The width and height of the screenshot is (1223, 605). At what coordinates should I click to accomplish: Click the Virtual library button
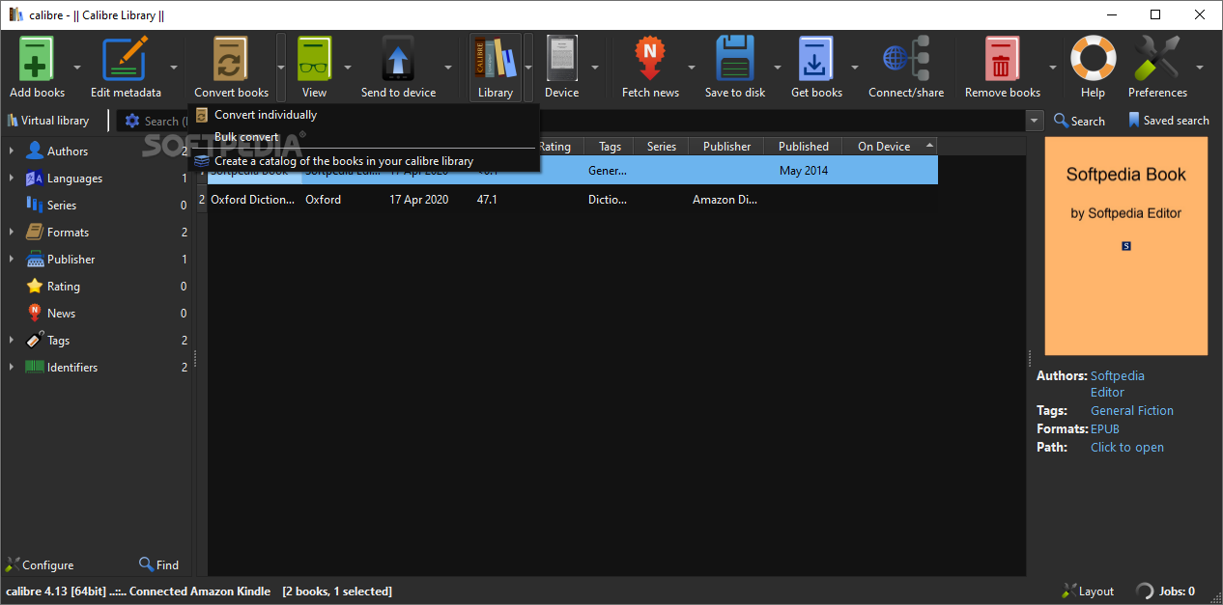coord(48,121)
